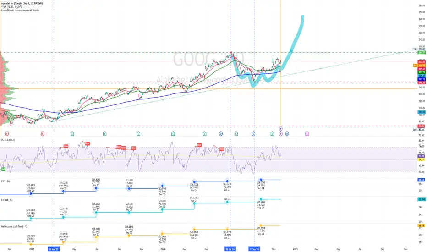Click the VPVR indicator legend

point(11,6)
